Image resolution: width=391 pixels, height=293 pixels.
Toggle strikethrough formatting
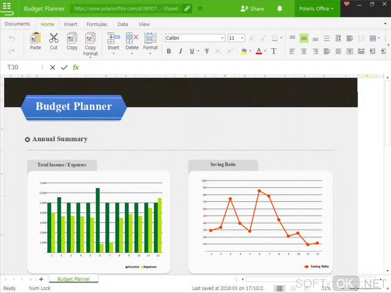[207, 51]
